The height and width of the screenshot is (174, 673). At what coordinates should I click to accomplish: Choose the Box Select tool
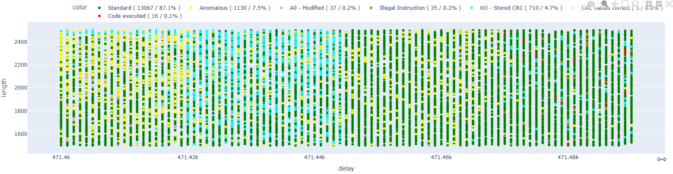point(625,4)
